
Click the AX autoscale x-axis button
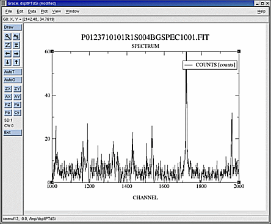[x=8, y=97]
